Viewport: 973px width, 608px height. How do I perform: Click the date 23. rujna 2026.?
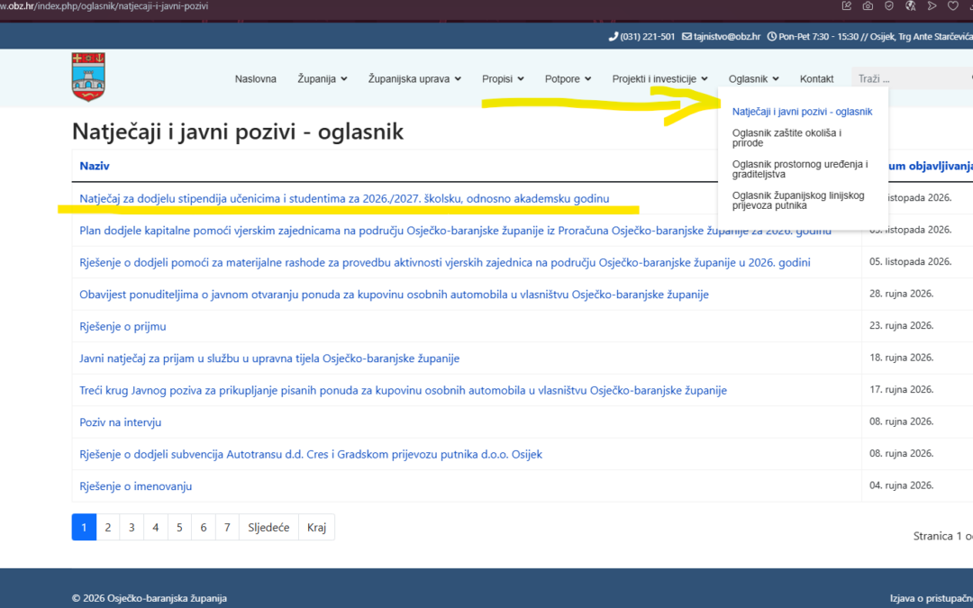point(901,326)
